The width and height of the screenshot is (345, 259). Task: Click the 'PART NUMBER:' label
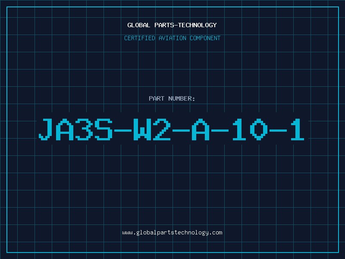click(x=172, y=98)
